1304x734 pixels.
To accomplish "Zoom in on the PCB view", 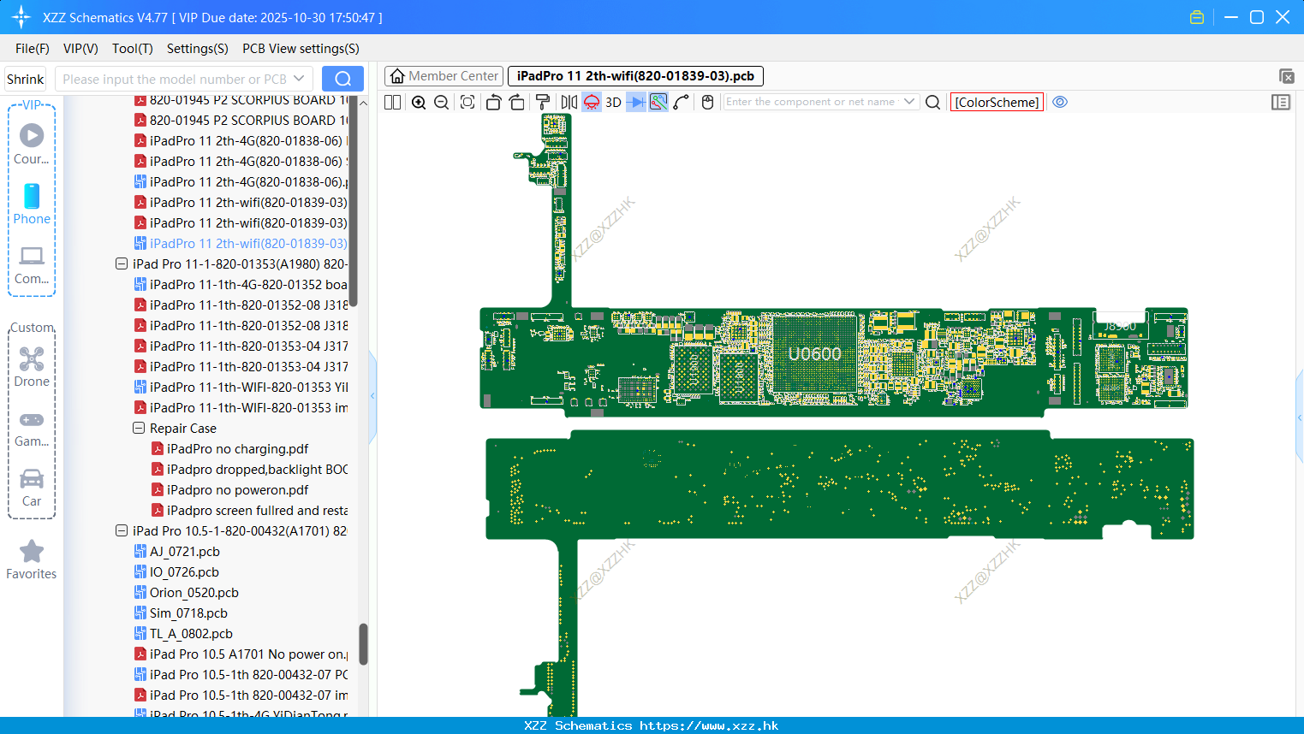I will (419, 102).
